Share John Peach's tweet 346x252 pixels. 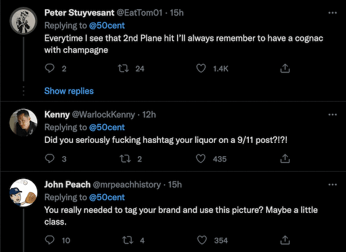(x=284, y=241)
